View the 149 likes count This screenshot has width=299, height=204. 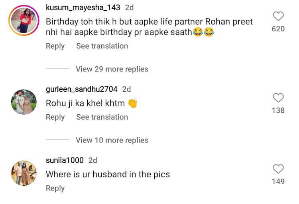click(278, 181)
